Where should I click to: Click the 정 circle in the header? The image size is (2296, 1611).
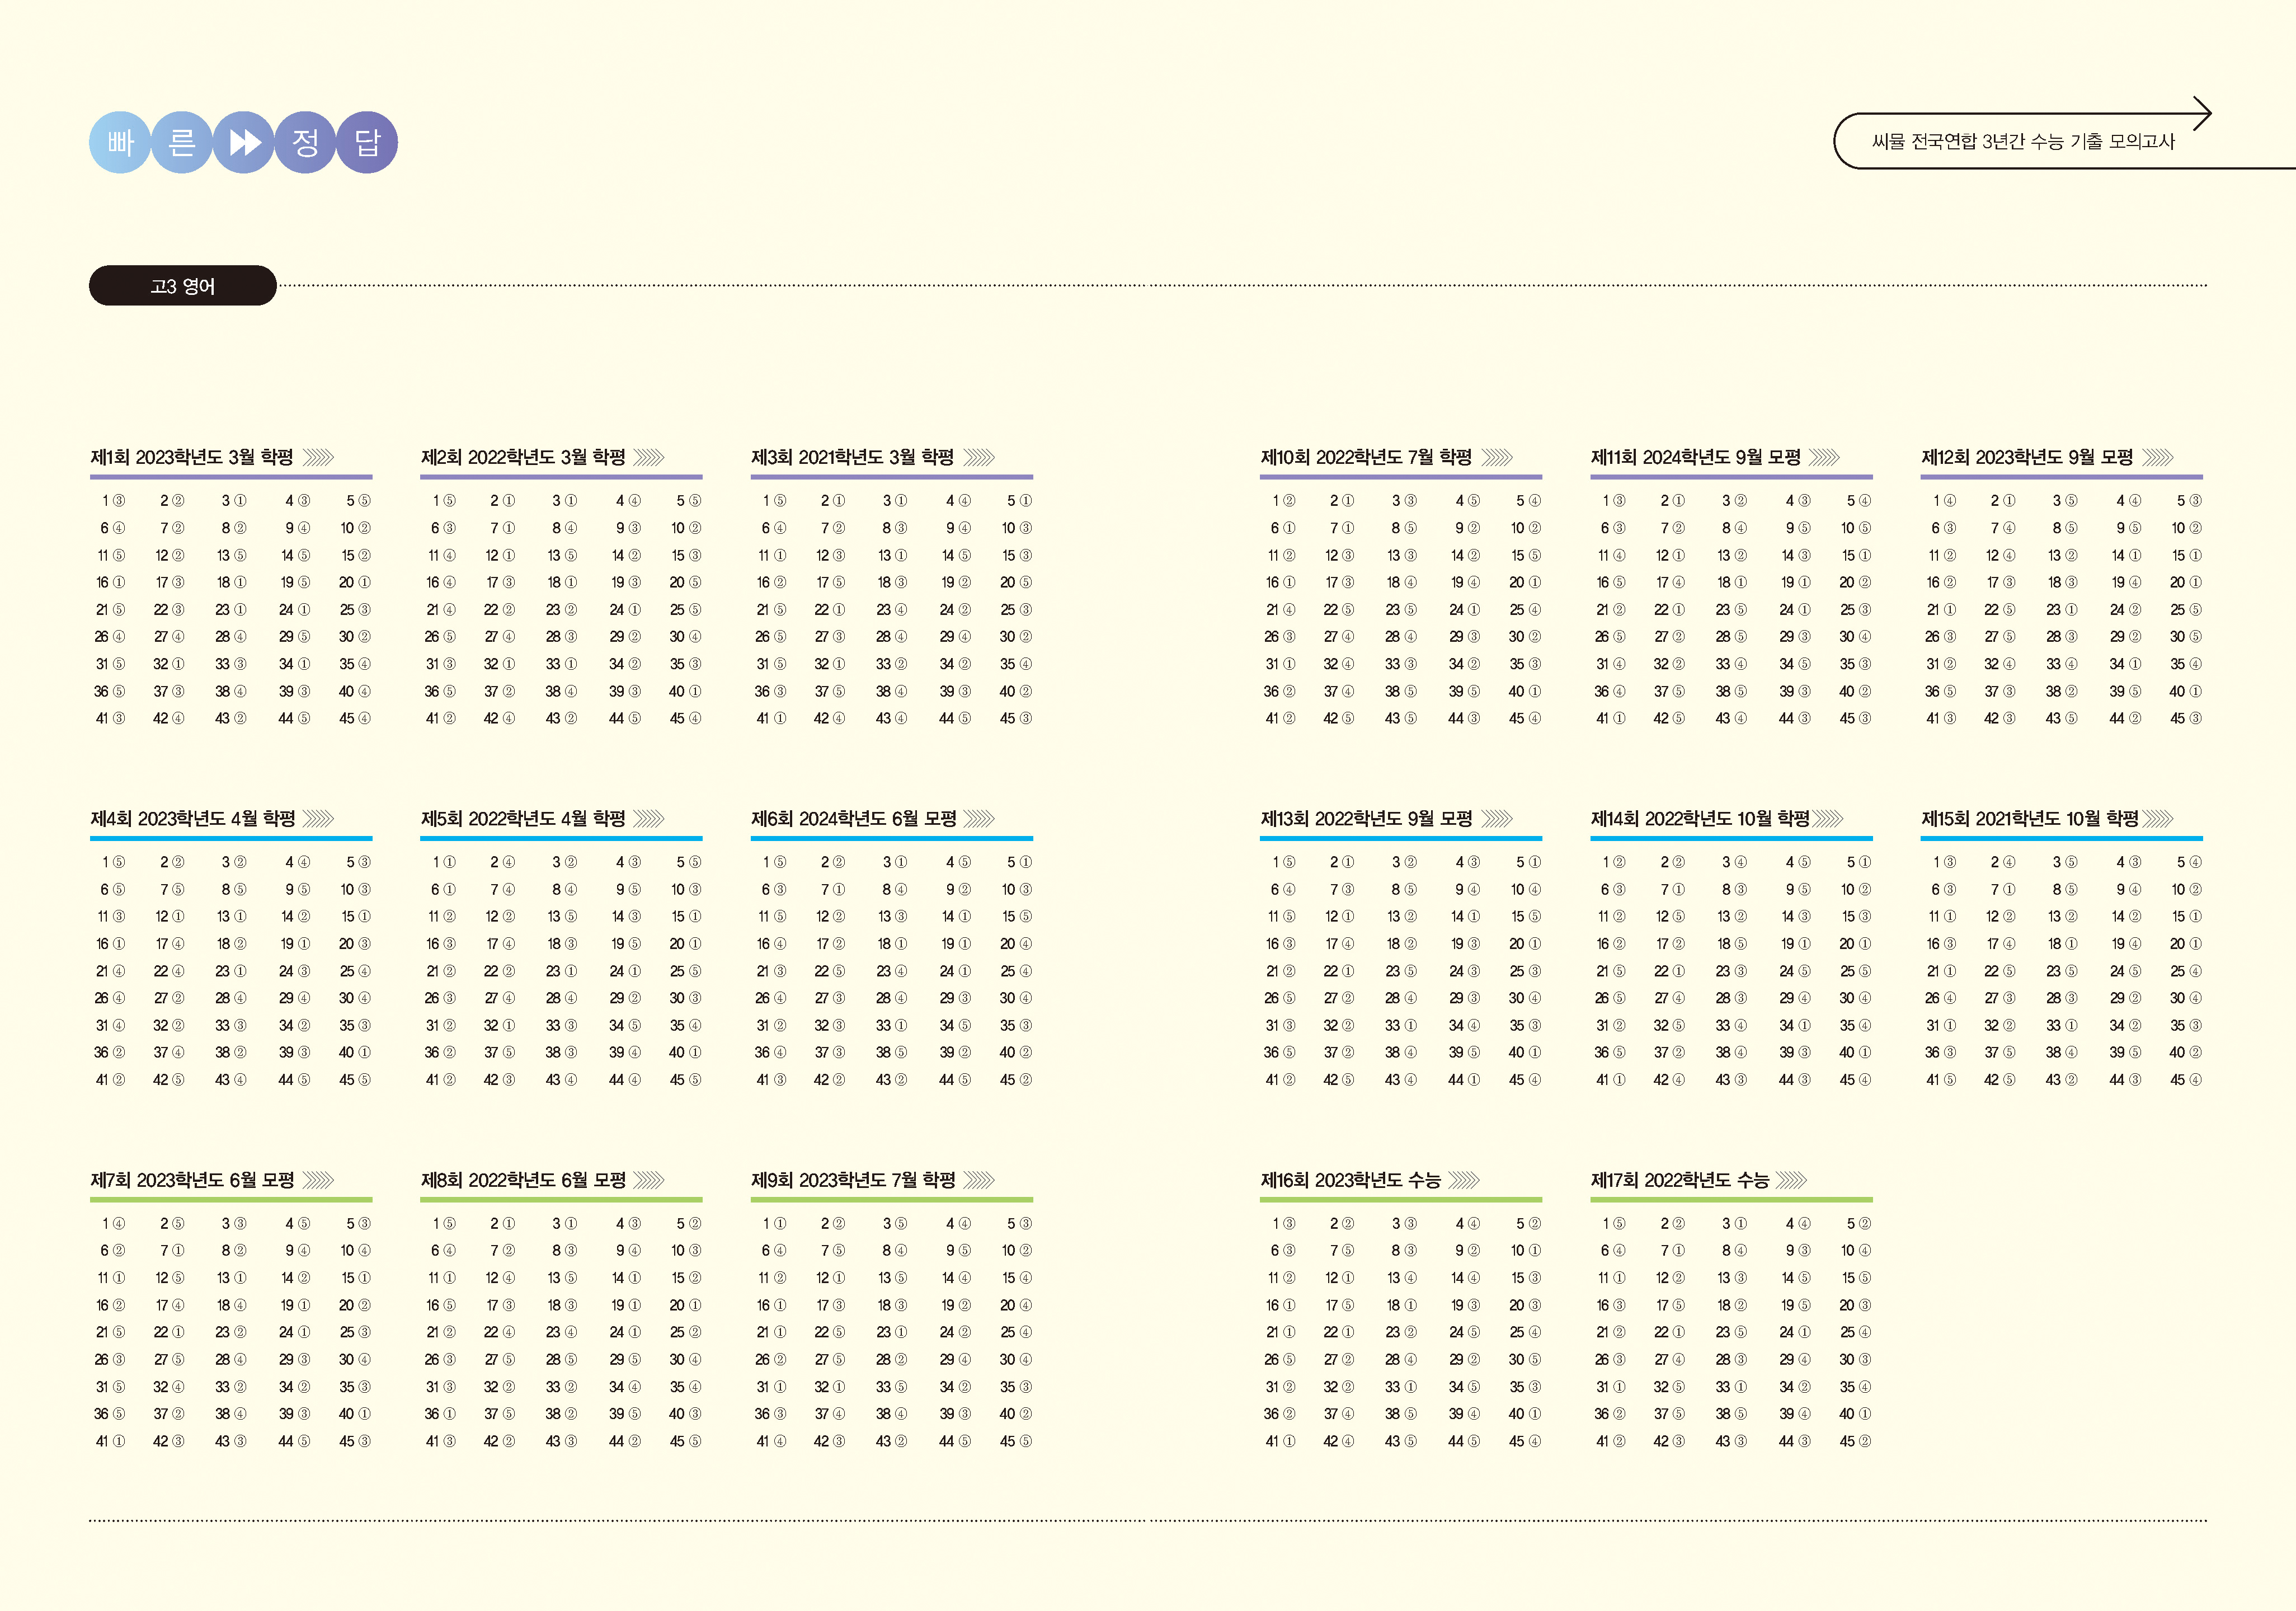pyautogui.click(x=305, y=142)
